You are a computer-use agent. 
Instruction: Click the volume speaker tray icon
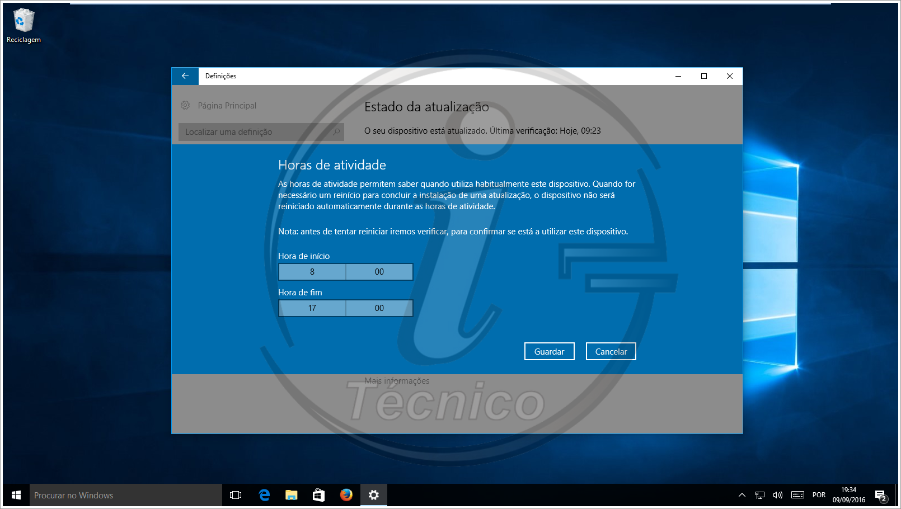[x=777, y=495]
